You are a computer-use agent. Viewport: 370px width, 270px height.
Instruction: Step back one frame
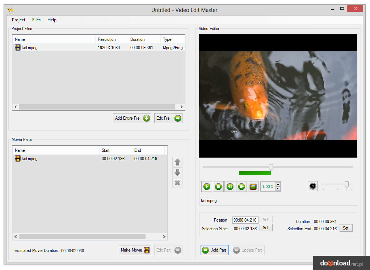click(x=230, y=187)
